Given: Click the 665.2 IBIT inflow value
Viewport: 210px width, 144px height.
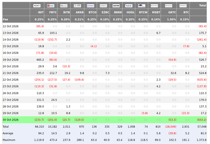Looking at the screenshot, I should point(40,60).
